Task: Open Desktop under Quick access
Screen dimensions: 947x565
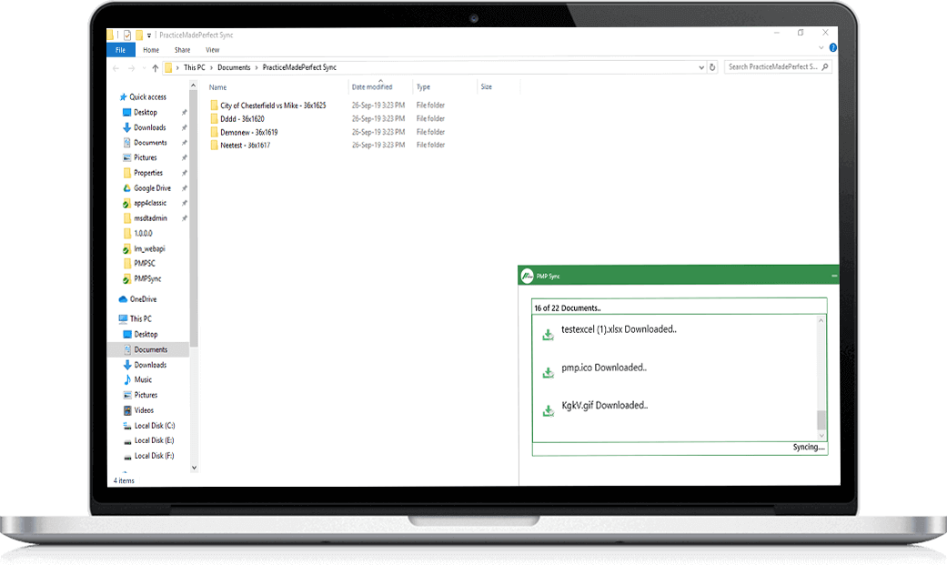Action: 140,113
